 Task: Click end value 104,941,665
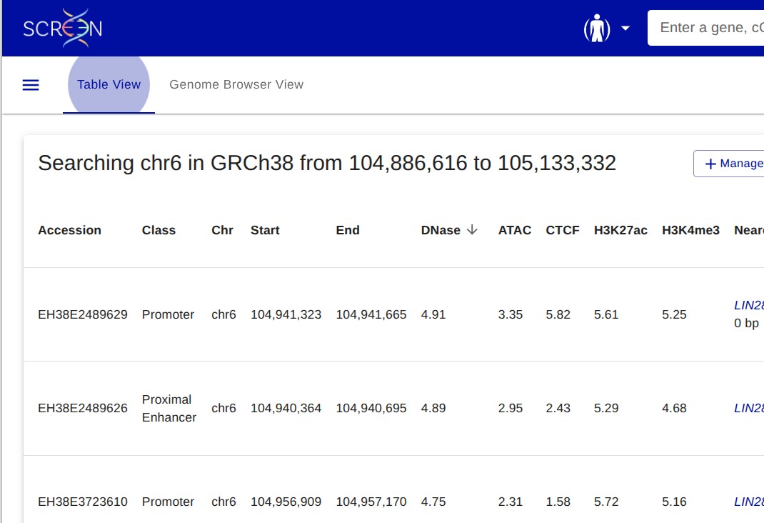(371, 314)
